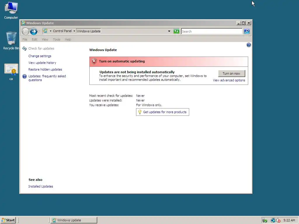Expand dropdown arrow before Control Panel
This screenshot has height=224, width=299.
[x=51, y=31]
